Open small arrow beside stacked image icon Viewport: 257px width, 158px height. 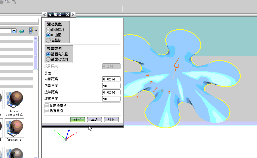point(36,31)
